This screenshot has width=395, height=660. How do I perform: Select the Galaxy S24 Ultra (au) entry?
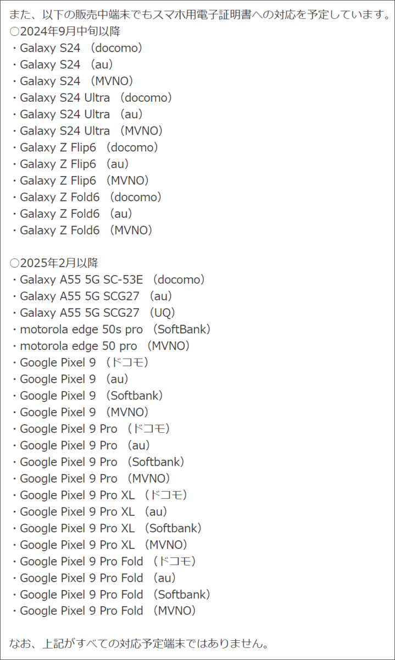(77, 114)
